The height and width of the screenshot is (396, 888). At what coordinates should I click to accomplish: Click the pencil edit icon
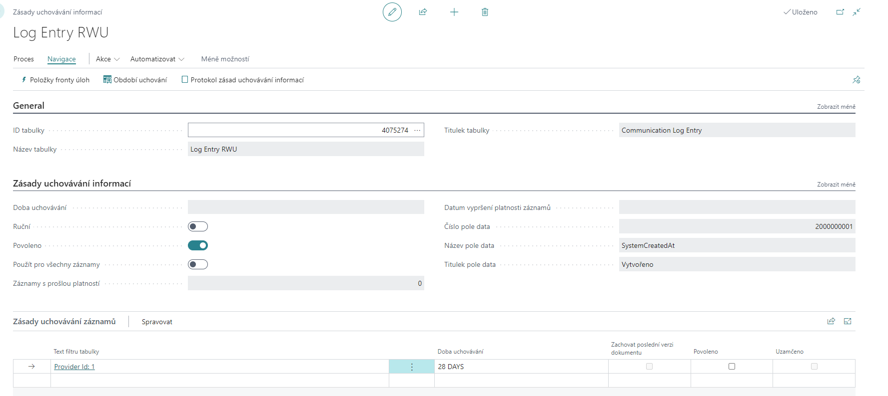tap(392, 12)
